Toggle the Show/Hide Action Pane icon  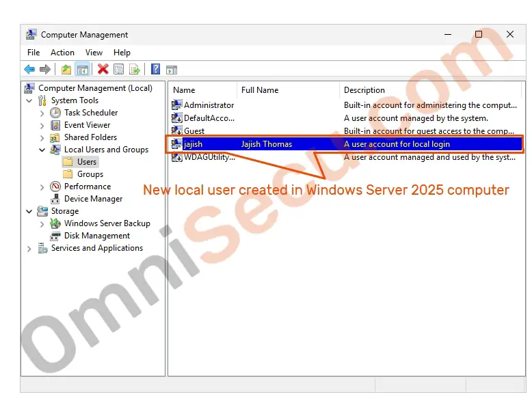[x=172, y=70]
